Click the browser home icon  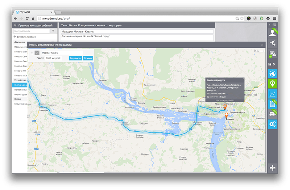(33, 18)
